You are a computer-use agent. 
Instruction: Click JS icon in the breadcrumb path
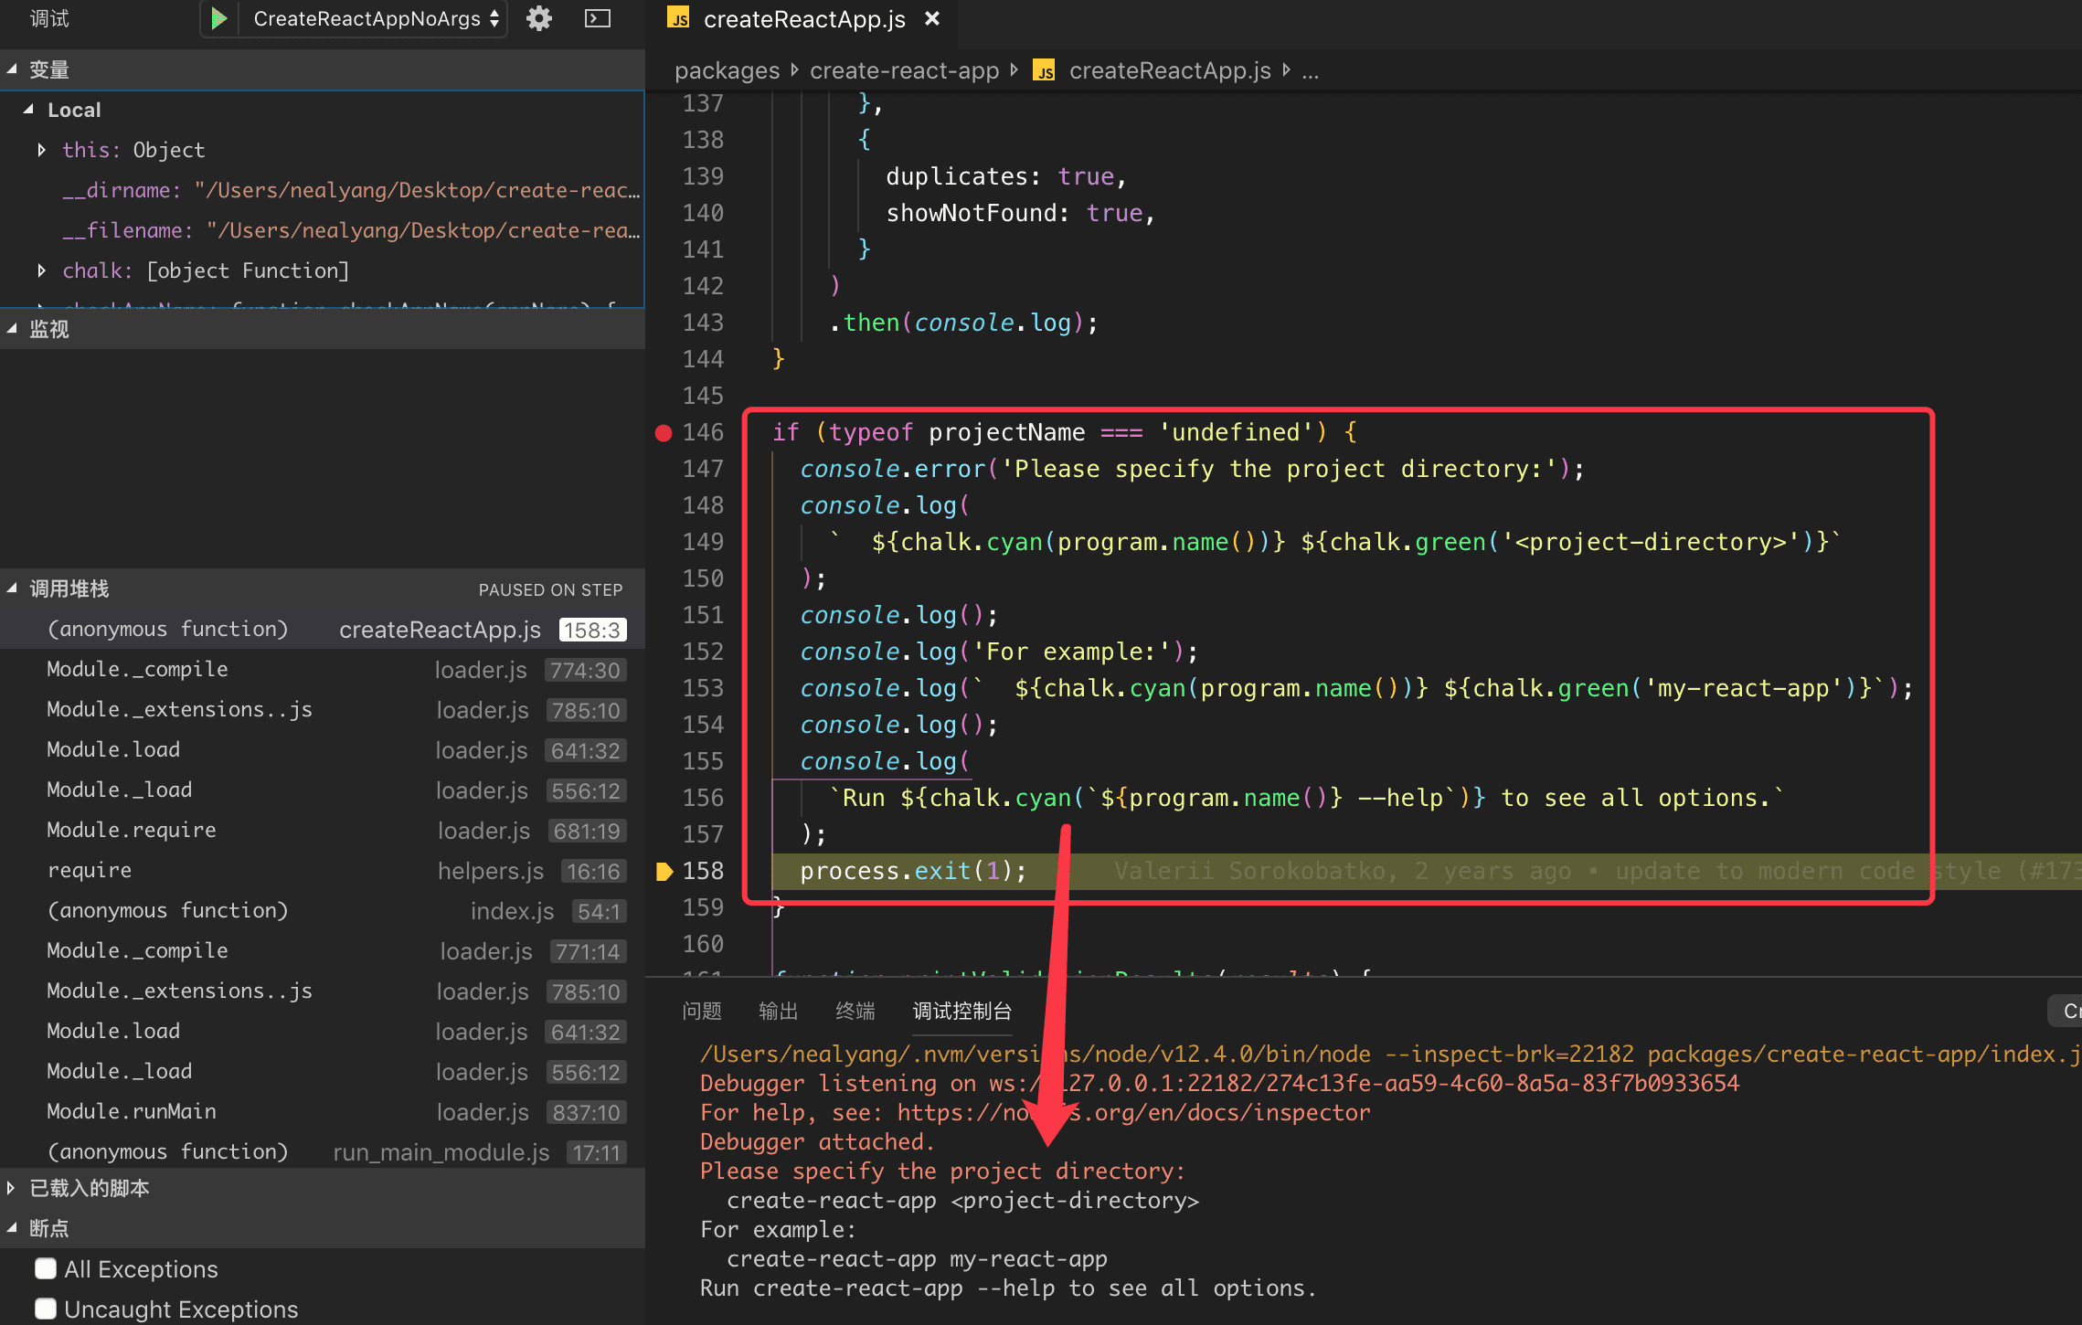click(1045, 70)
